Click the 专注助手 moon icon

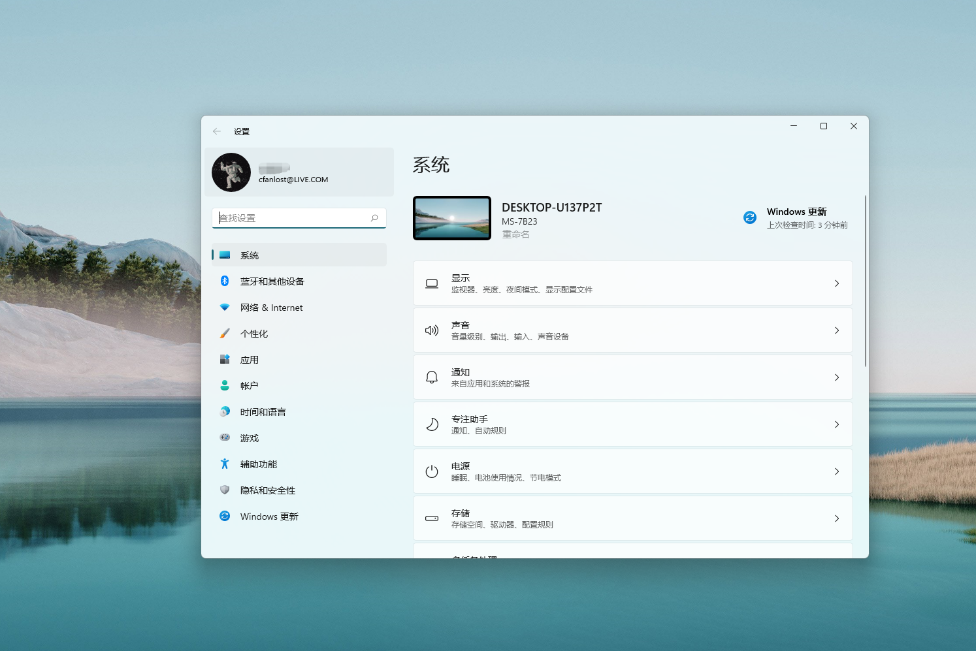432,424
